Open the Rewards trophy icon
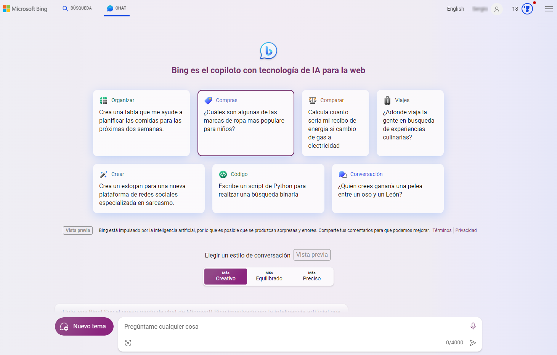The height and width of the screenshot is (355, 557). pyautogui.click(x=527, y=9)
